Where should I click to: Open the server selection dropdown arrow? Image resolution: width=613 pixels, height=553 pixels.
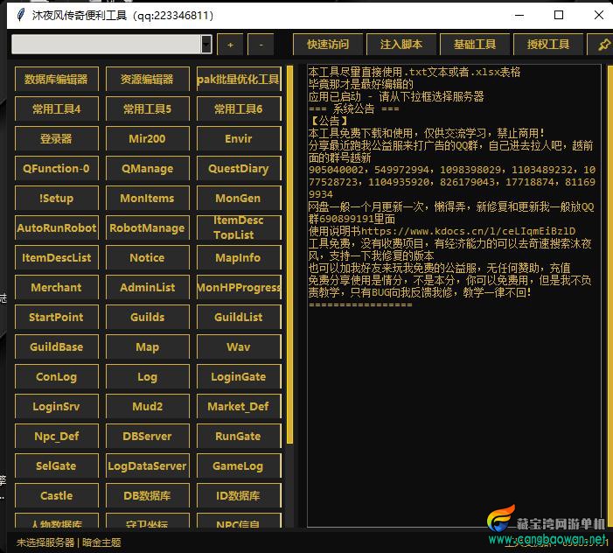coord(206,45)
